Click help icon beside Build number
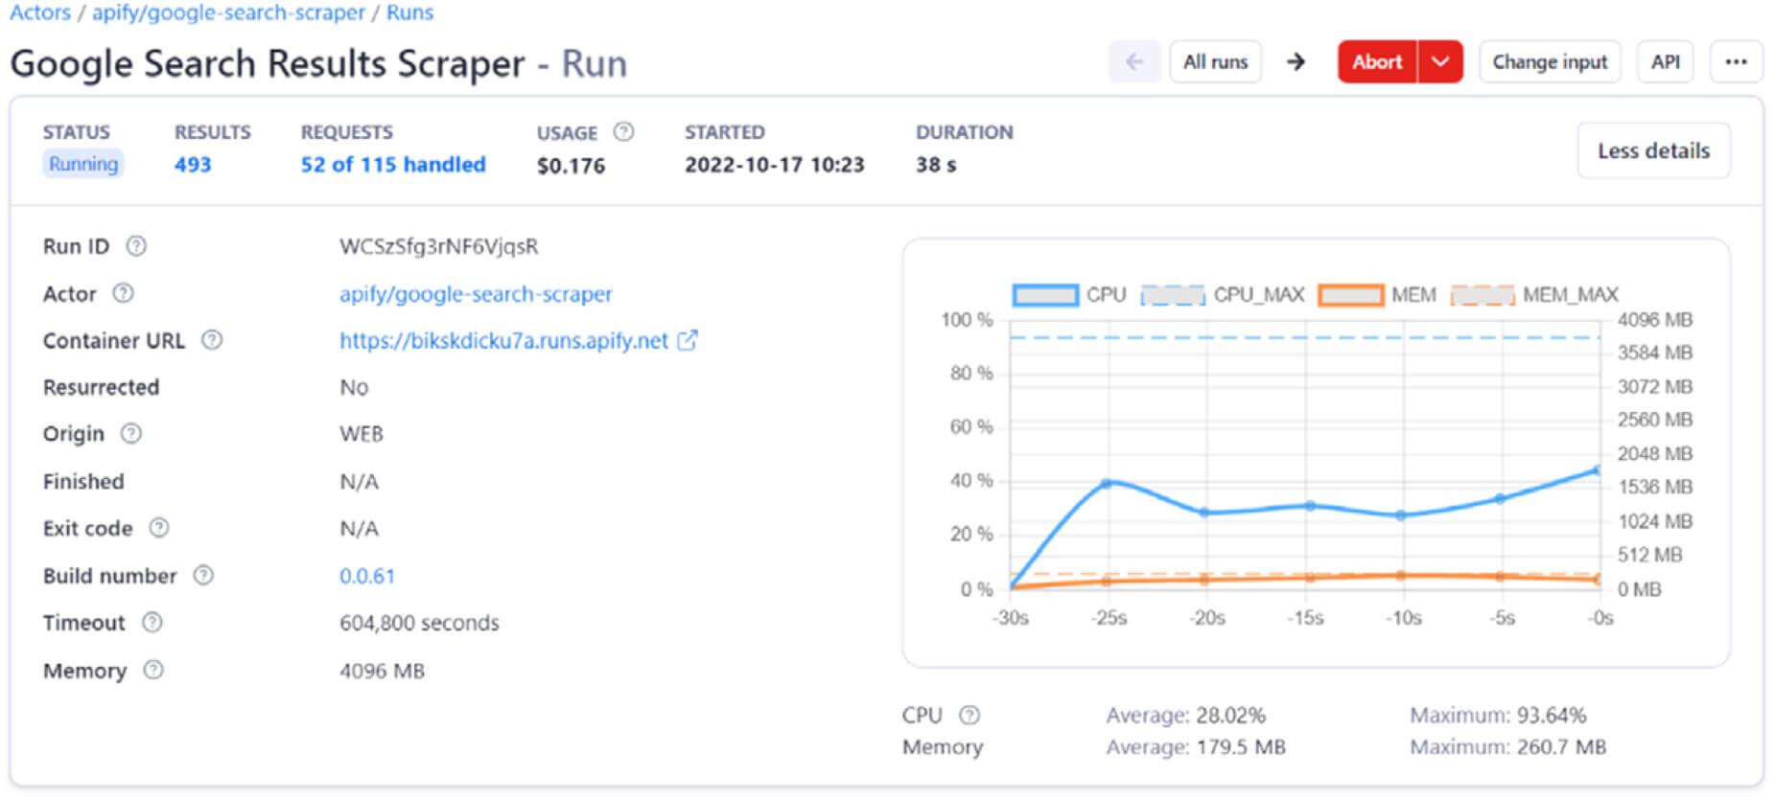This screenshot has width=1774, height=799. (x=203, y=575)
